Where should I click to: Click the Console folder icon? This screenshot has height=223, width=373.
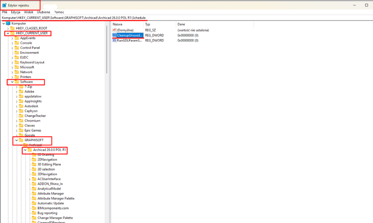[x=17, y=43]
